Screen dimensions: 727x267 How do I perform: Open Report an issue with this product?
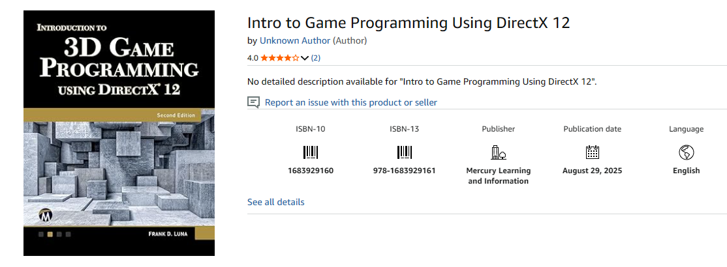pos(351,102)
